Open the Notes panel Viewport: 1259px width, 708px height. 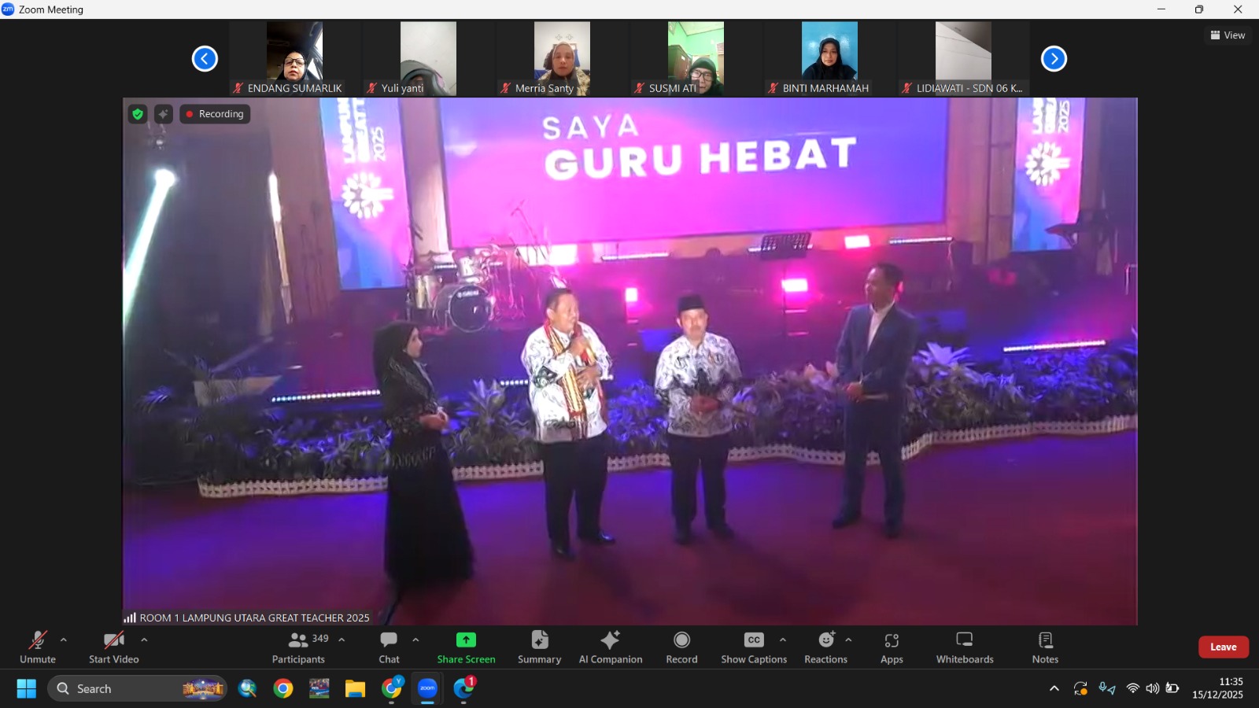point(1045,647)
